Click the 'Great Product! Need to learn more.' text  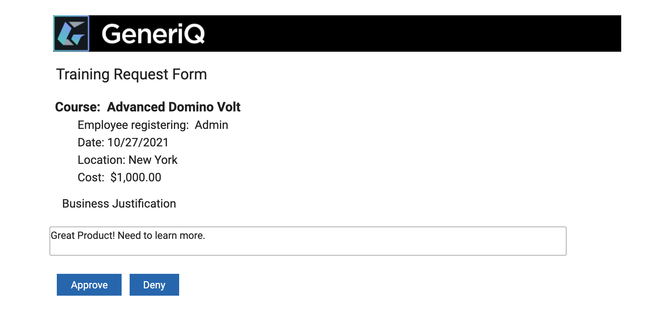pos(128,236)
